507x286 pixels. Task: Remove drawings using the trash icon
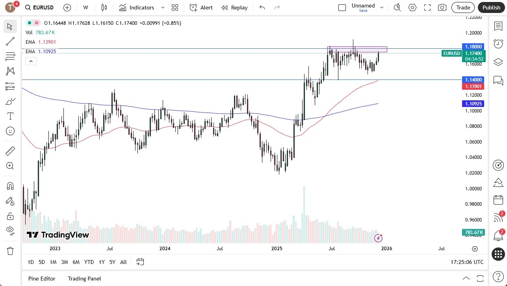pos(10,251)
